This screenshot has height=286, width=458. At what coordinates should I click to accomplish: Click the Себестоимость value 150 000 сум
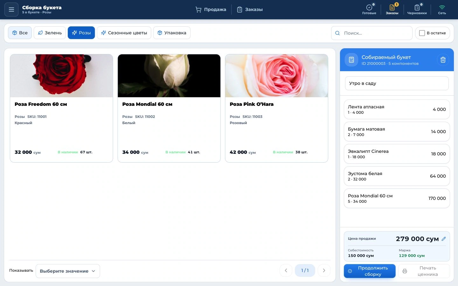click(361, 255)
